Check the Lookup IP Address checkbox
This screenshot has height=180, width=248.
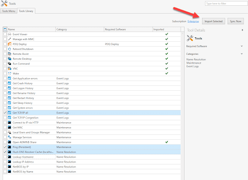click(5, 162)
